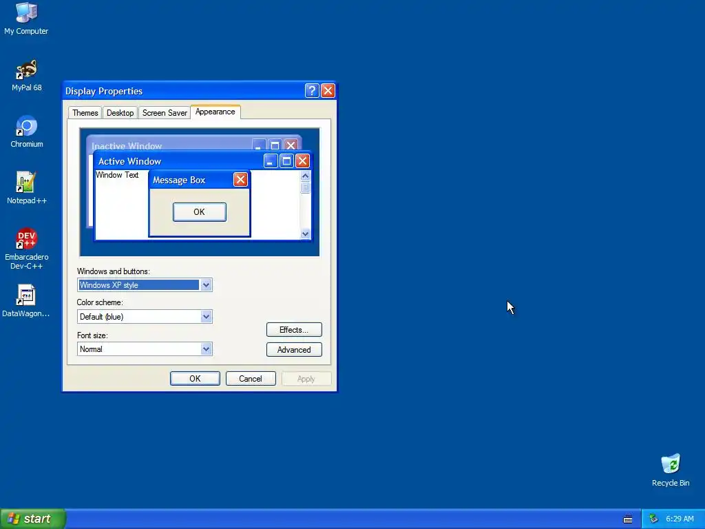Select the Appearance tab

215,112
